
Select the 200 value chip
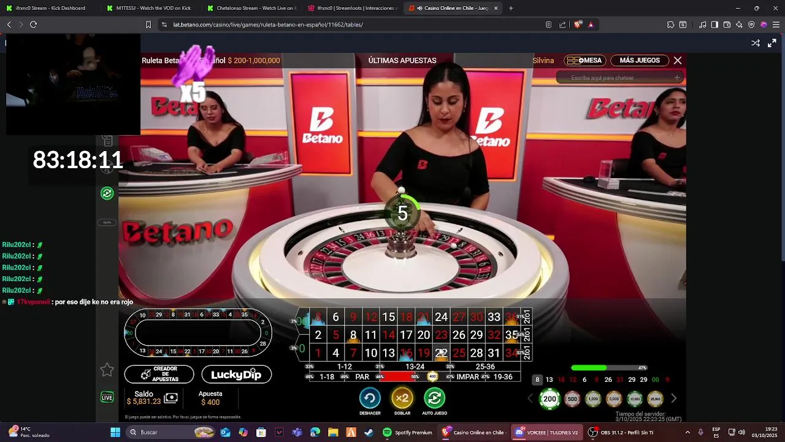click(x=550, y=399)
